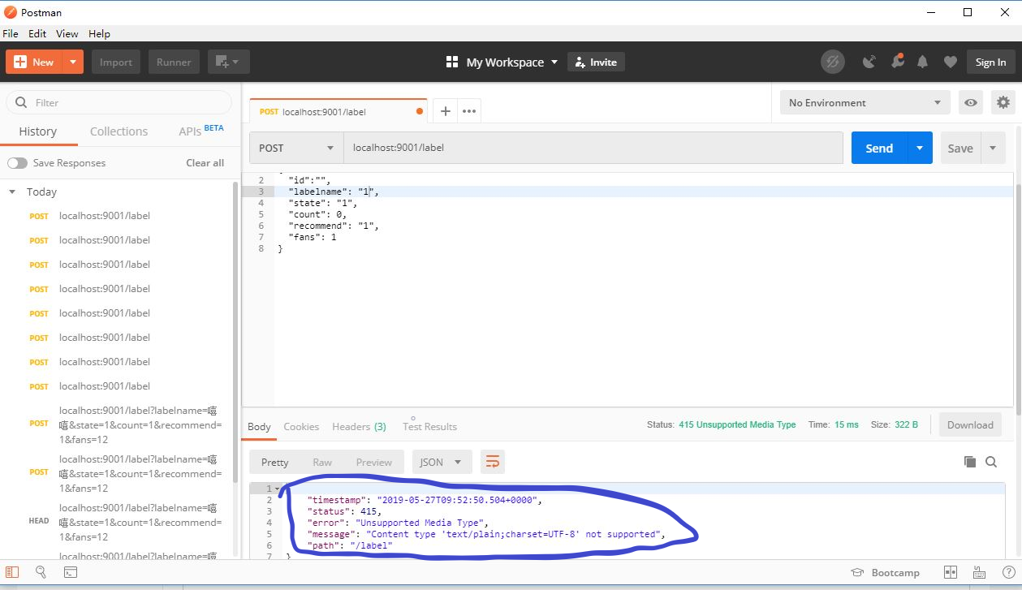Click the two-pane layout icon in status bar
Image resolution: width=1022 pixels, height=590 pixels.
pyautogui.click(x=951, y=572)
